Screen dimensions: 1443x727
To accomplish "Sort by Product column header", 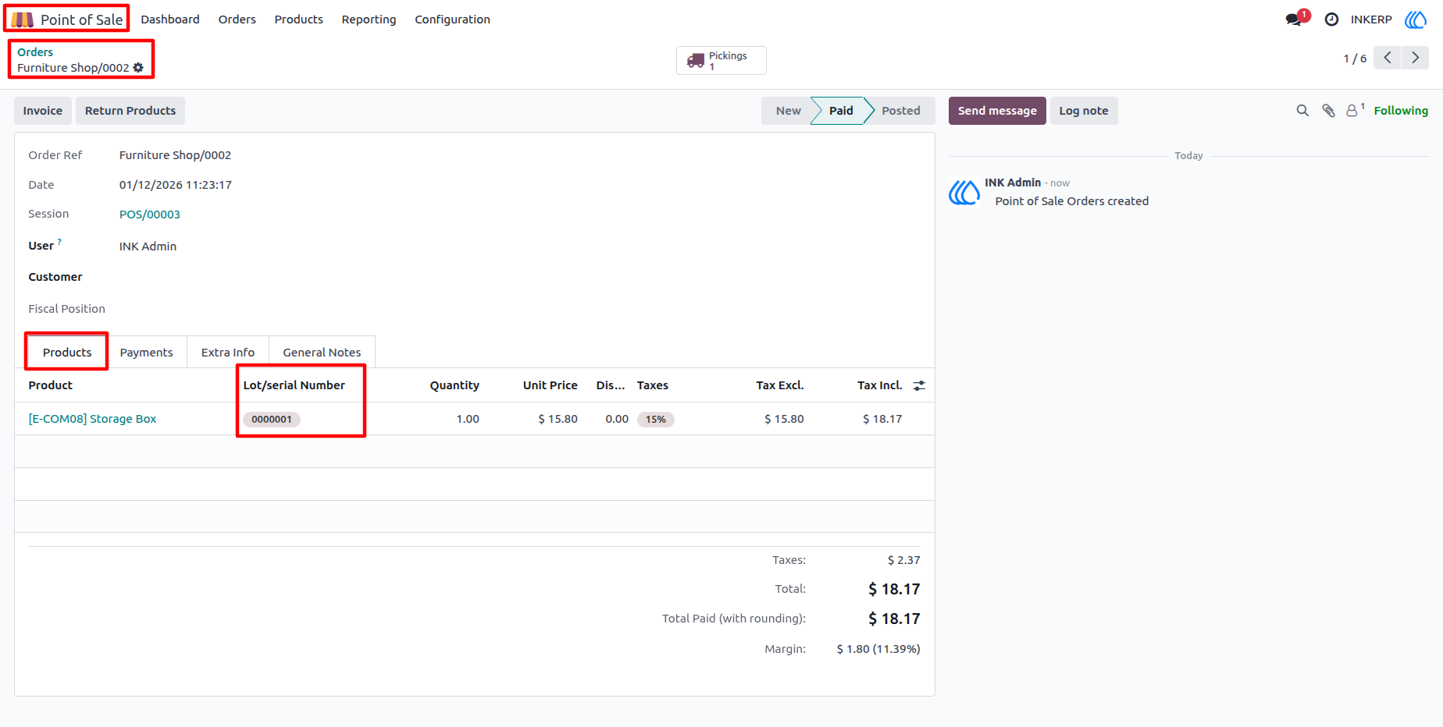I will click(x=51, y=385).
